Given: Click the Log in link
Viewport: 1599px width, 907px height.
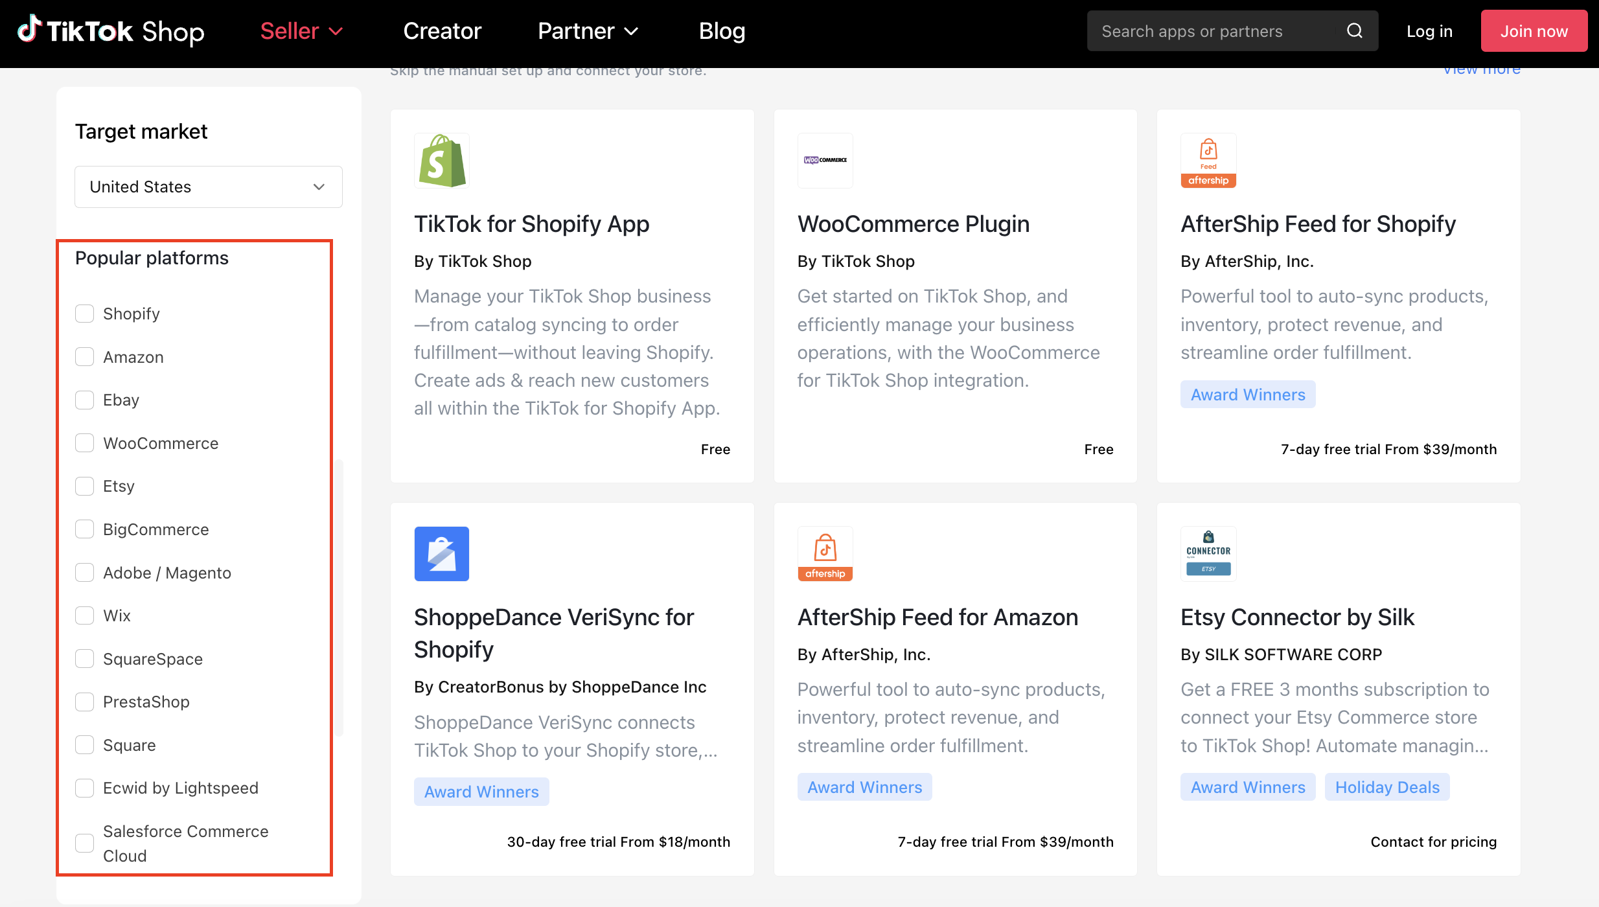Looking at the screenshot, I should pyautogui.click(x=1429, y=31).
